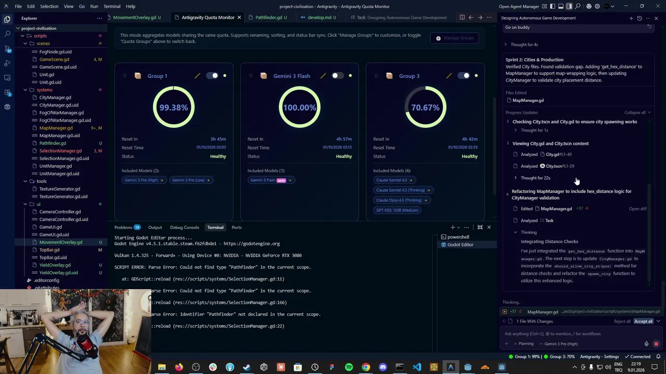Close the agent chat panel
The image size is (666, 374).
pos(656,18)
